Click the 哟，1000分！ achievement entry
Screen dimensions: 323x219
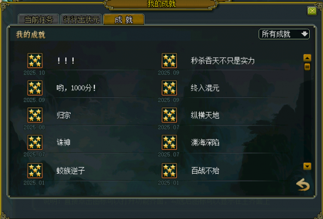[76, 88]
